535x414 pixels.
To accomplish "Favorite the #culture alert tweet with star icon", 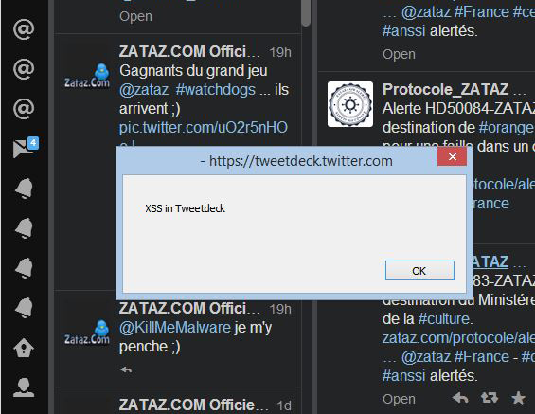I will coord(518,398).
